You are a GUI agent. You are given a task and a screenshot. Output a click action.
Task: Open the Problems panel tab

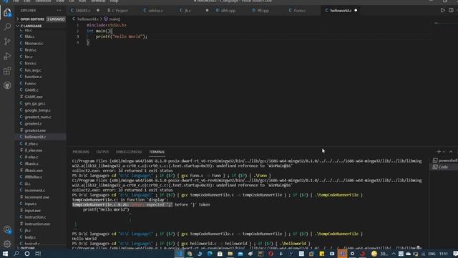[x=81, y=152]
